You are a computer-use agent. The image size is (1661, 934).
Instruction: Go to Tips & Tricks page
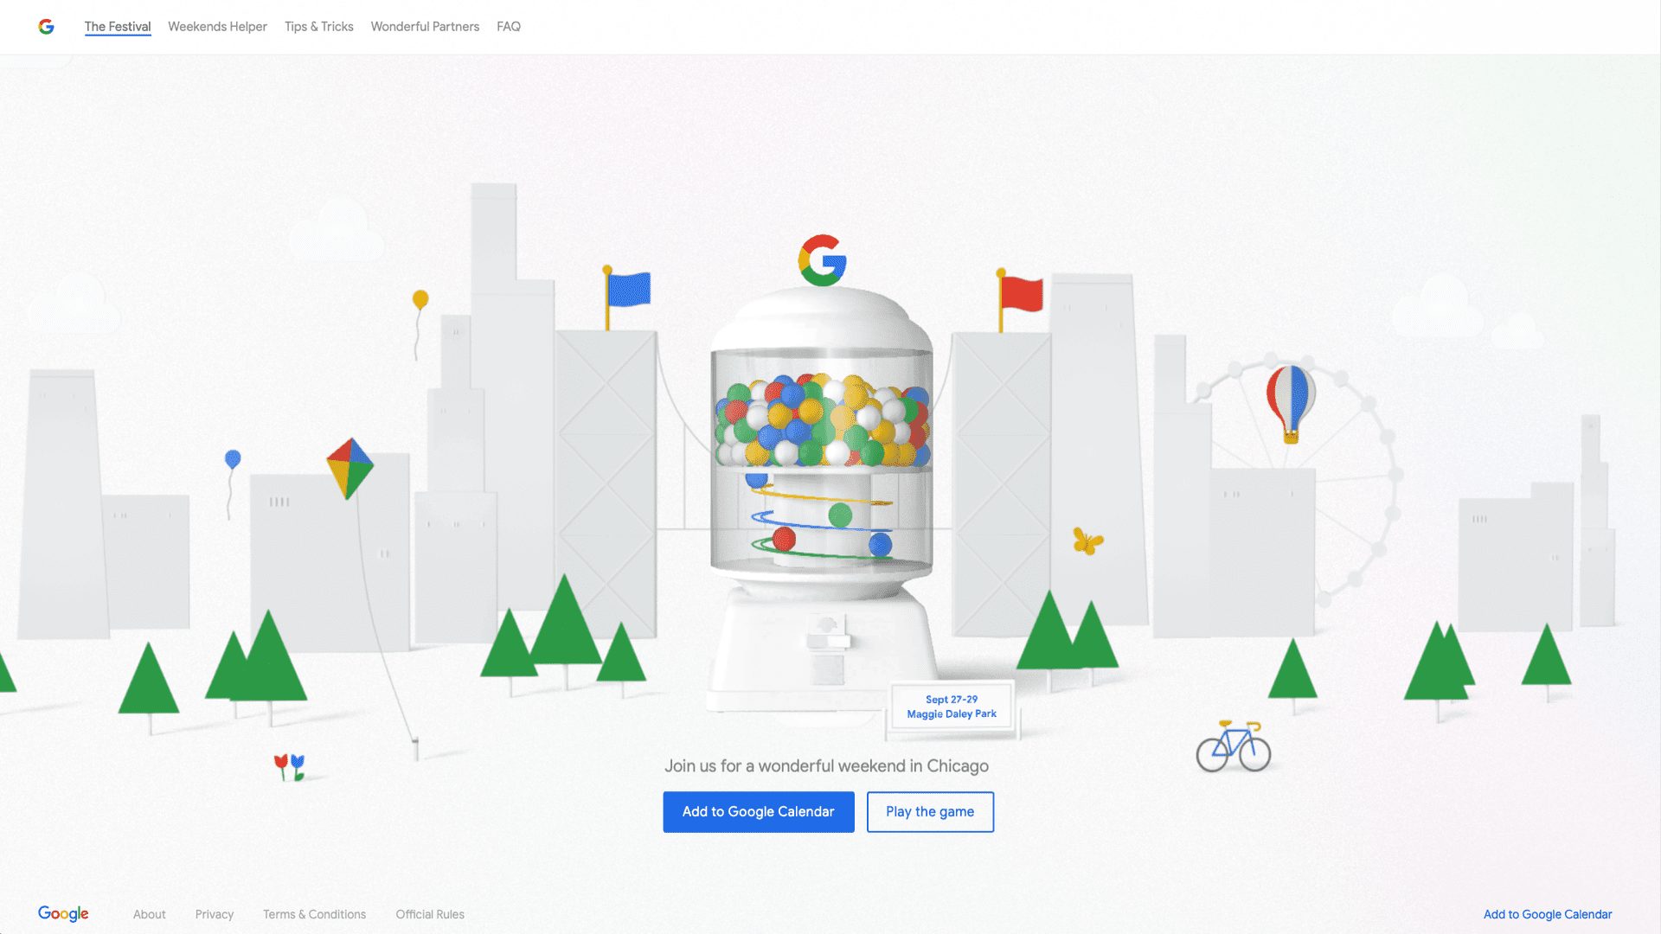click(319, 27)
